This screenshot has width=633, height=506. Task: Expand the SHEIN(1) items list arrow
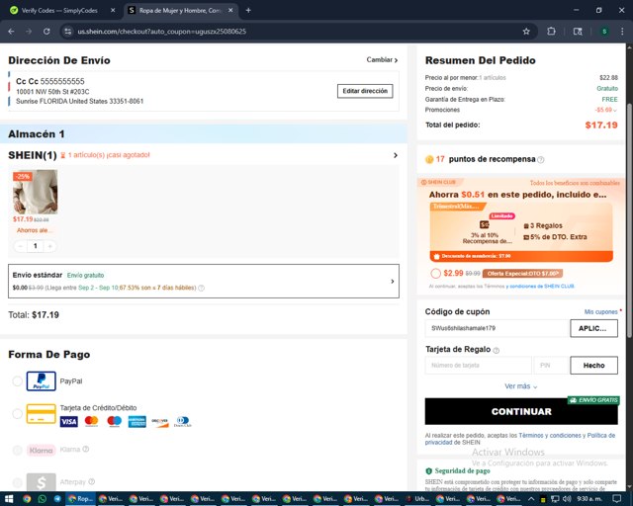396,155
